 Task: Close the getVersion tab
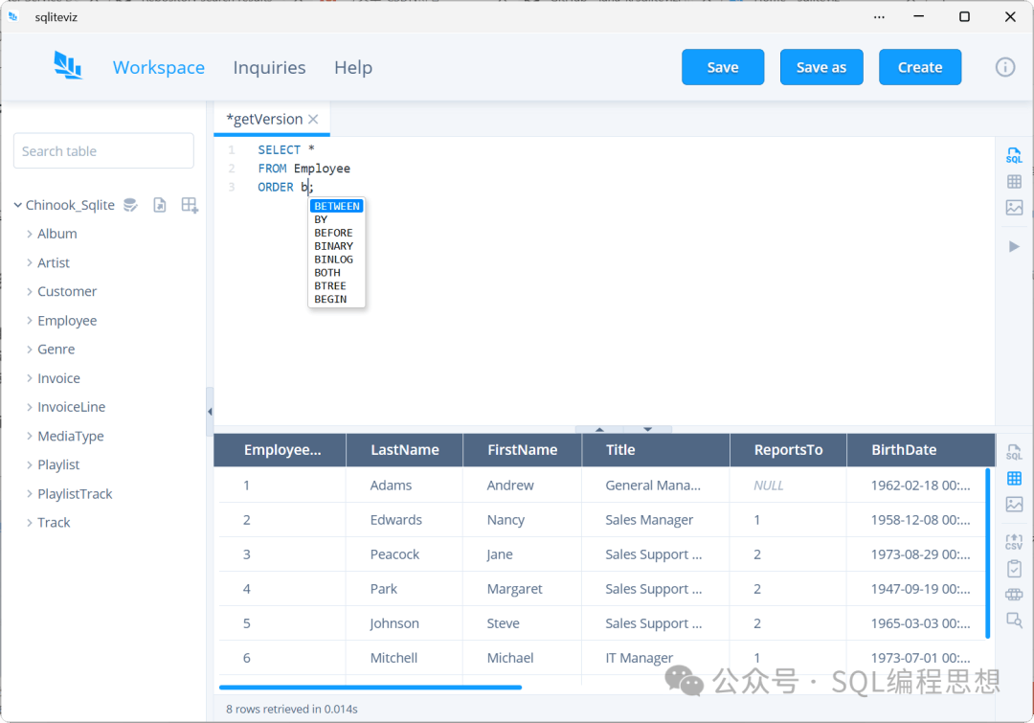pyautogui.click(x=313, y=120)
